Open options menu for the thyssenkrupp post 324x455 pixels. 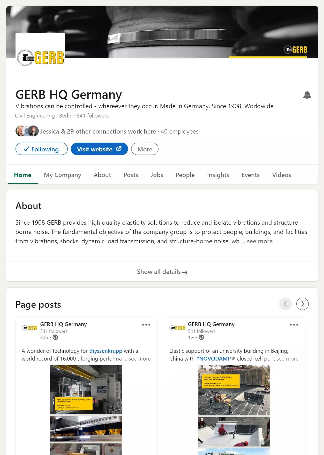pyautogui.click(x=146, y=325)
